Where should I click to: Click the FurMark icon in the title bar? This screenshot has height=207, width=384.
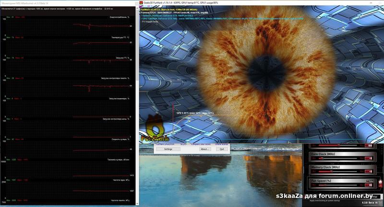tap(141, 3)
